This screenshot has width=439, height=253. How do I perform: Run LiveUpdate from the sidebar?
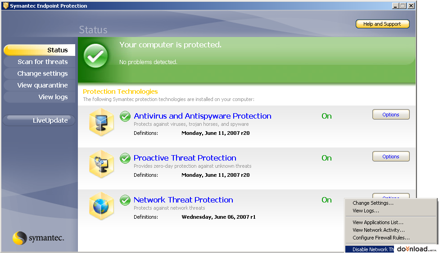[x=39, y=120]
